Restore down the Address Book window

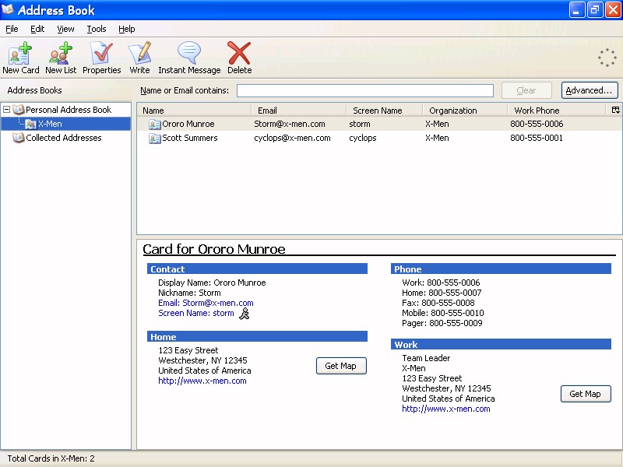pos(595,10)
